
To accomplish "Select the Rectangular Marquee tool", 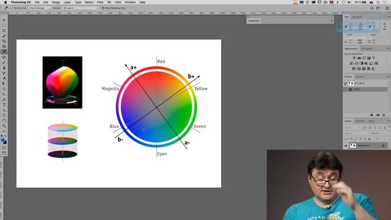I will point(4,25).
